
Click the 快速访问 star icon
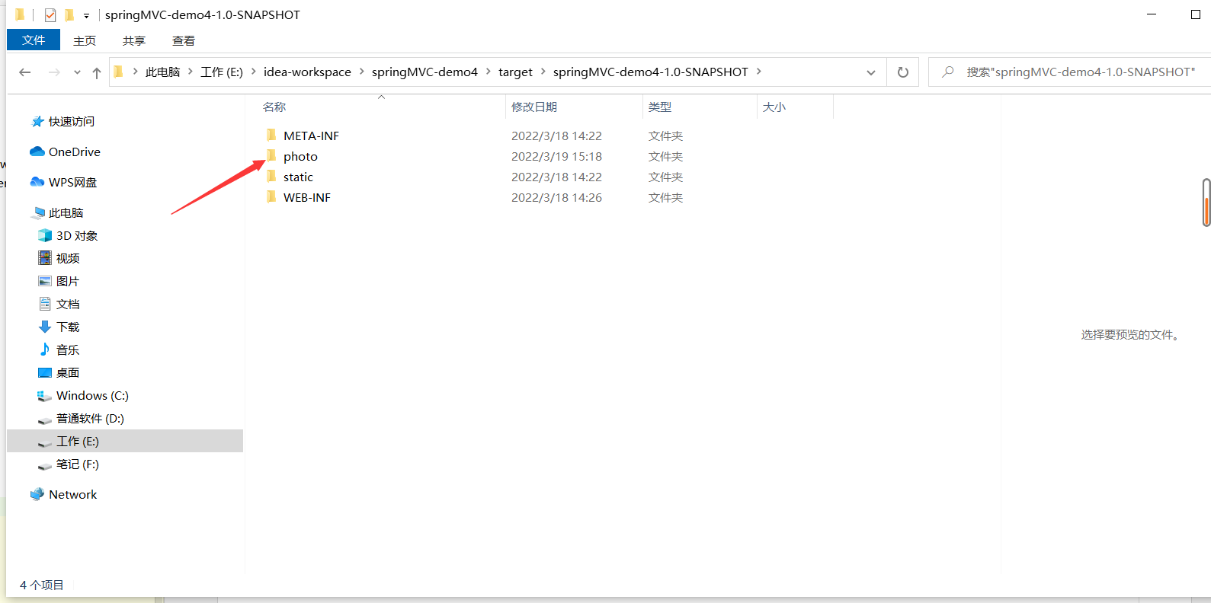click(x=37, y=121)
